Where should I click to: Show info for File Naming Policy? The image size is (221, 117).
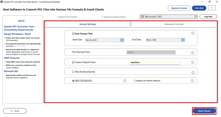pyautogui.click(x=192, y=53)
